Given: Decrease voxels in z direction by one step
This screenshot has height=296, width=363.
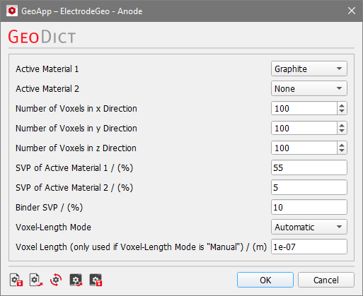Looking at the screenshot, I should click(342, 150).
